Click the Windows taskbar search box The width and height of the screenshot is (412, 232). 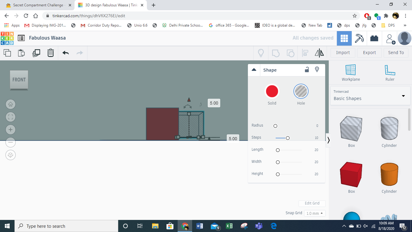pyautogui.click(x=66, y=226)
